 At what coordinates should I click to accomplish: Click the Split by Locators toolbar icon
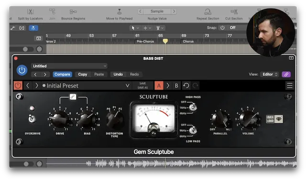click(x=30, y=11)
